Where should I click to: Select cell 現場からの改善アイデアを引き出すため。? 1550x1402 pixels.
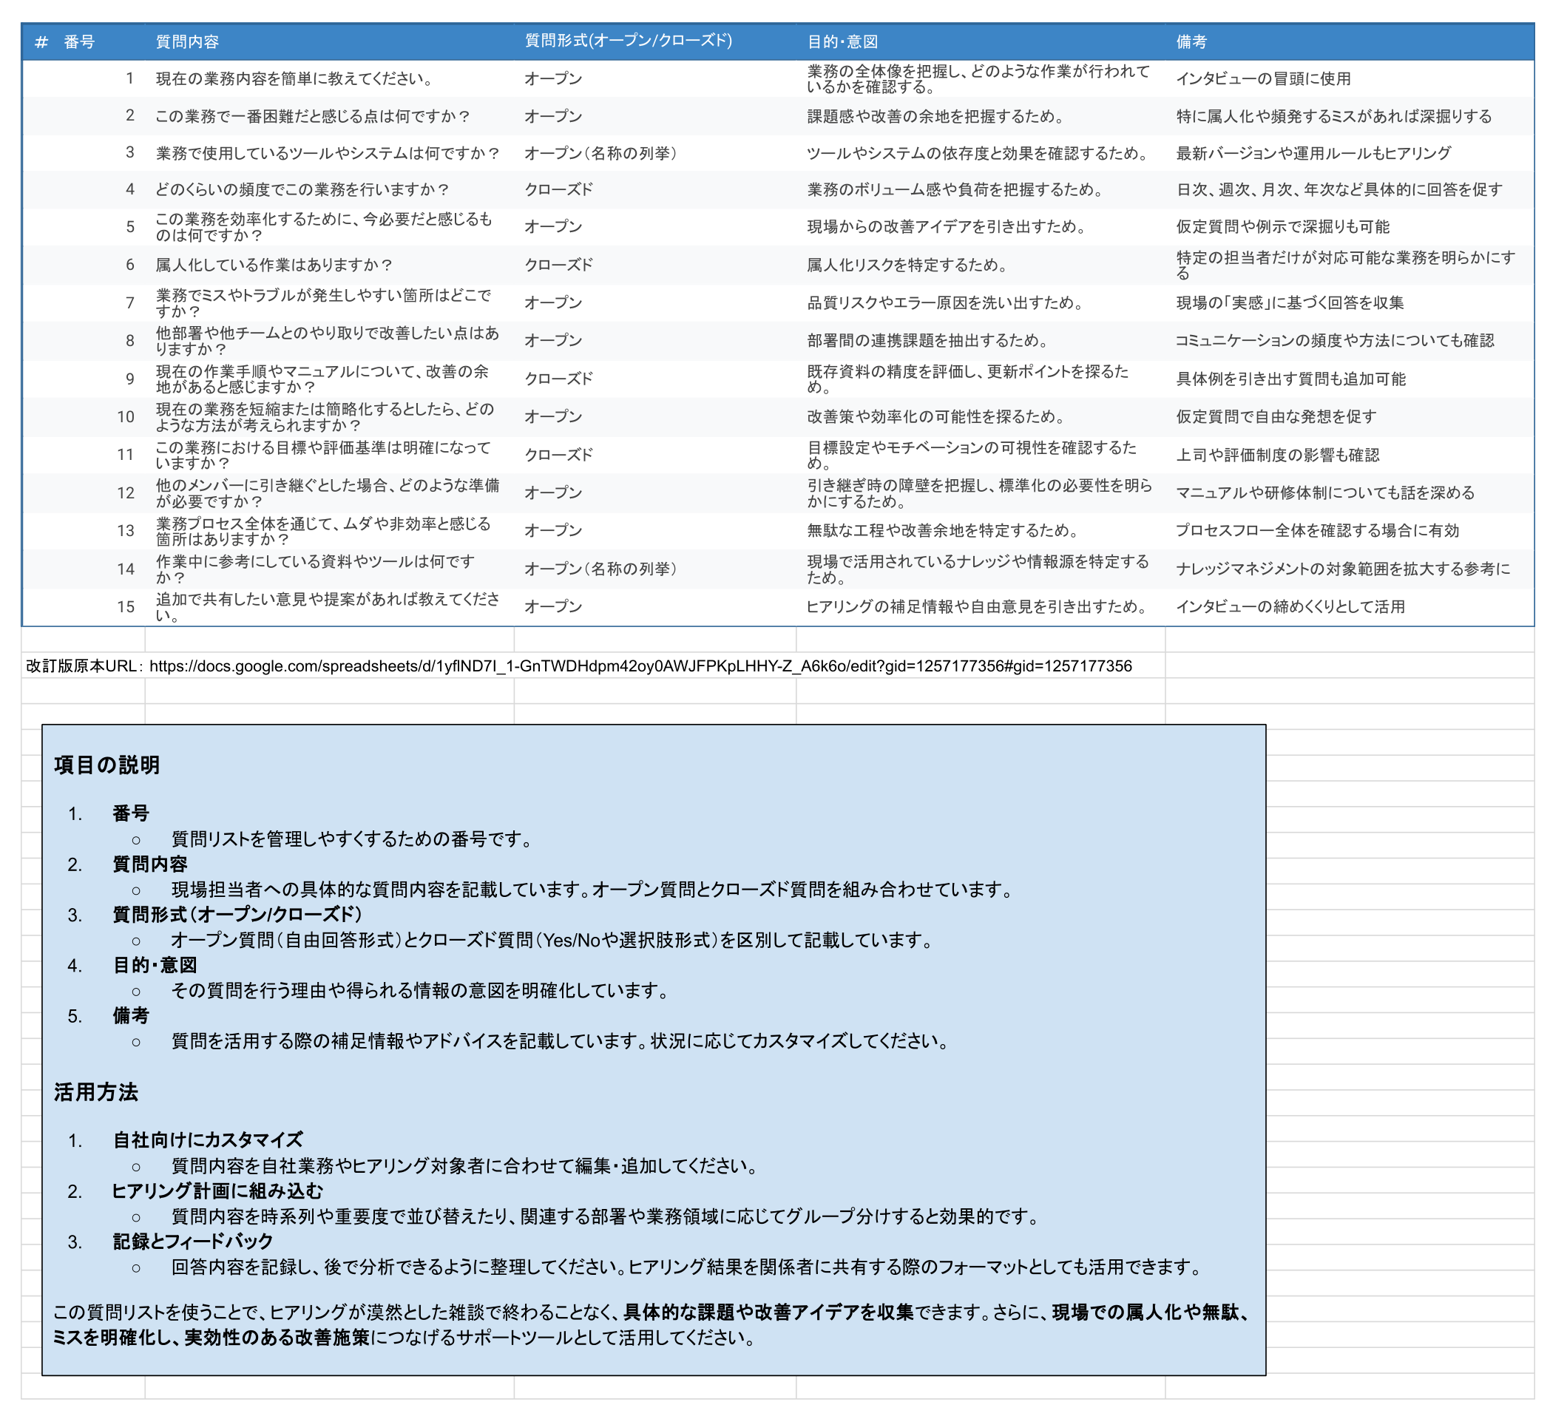(x=981, y=227)
